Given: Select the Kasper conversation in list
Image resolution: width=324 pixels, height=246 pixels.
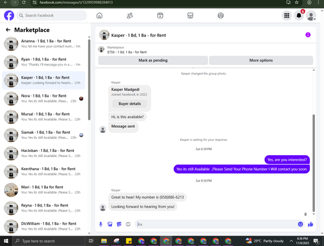Looking at the screenshot, I should (44, 80).
